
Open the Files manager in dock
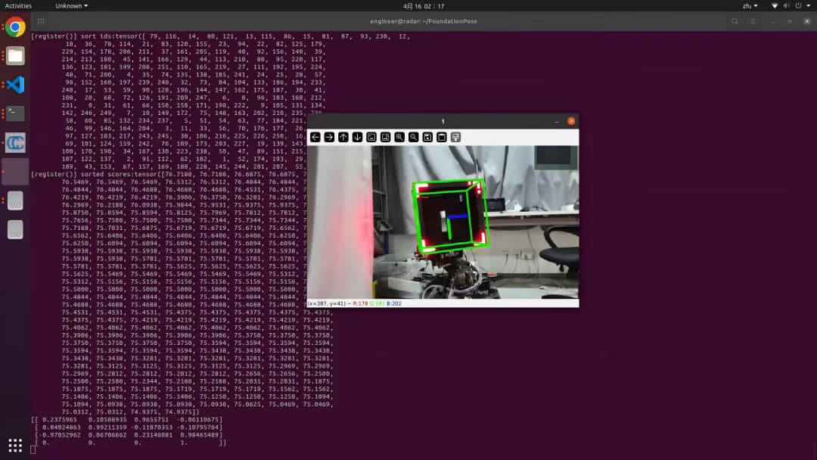pyautogui.click(x=15, y=56)
